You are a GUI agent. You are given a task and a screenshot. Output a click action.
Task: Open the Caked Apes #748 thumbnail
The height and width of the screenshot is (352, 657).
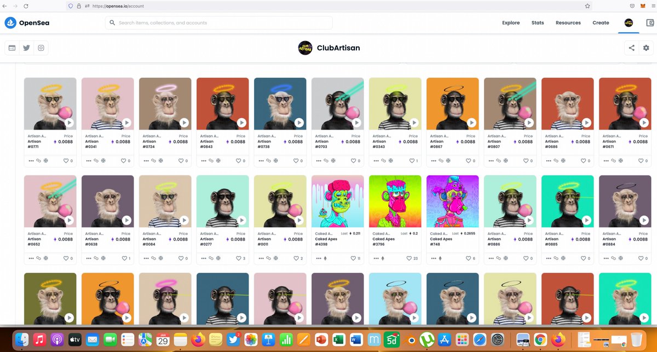(x=452, y=201)
